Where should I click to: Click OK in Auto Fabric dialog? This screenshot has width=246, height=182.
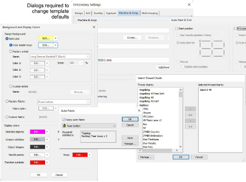pyautogui.click(x=130, y=119)
